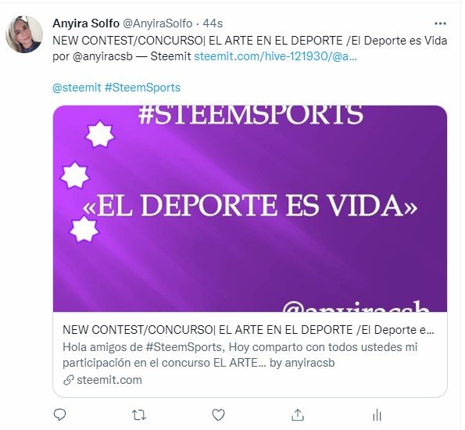This screenshot has width=465, height=430.
Task: Click the link card title NEW CONTEST/CONCURSO
Action: point(249,330)
